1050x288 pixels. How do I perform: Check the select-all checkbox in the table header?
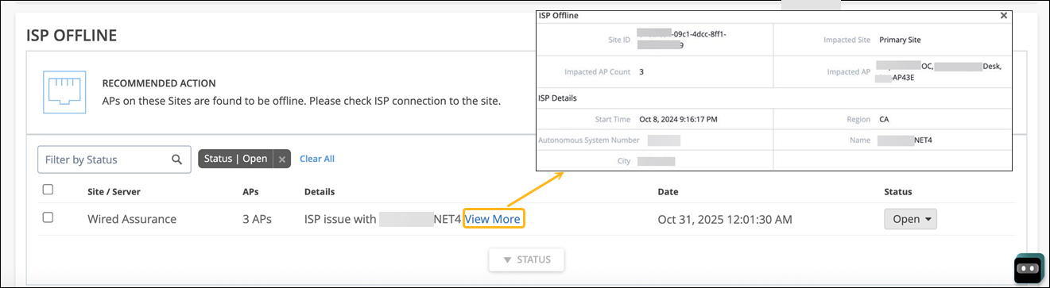pyautogui.click(x=48, y=190)
